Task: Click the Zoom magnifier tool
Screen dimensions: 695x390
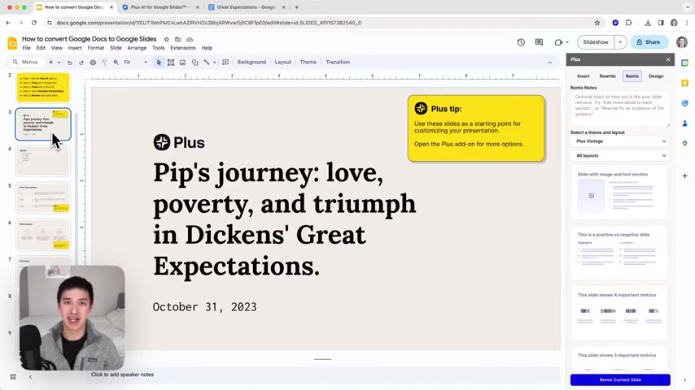Action: (116, 63)
